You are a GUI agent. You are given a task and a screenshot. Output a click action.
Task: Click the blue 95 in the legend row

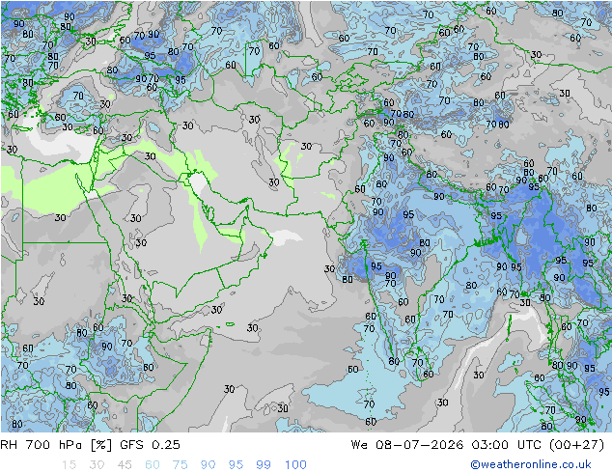pyautogui.click(x=236, y=465)
